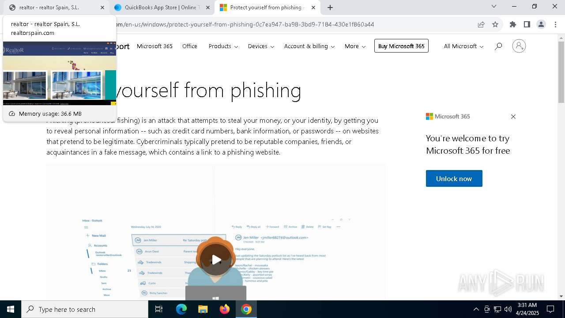Open Task View on taskbar

(159, 309)
